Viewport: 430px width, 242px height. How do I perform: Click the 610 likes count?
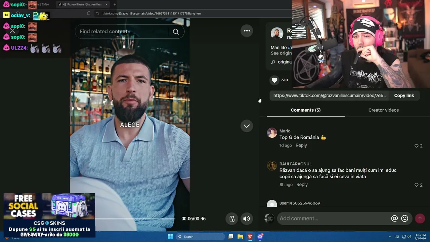pos(285,80)
